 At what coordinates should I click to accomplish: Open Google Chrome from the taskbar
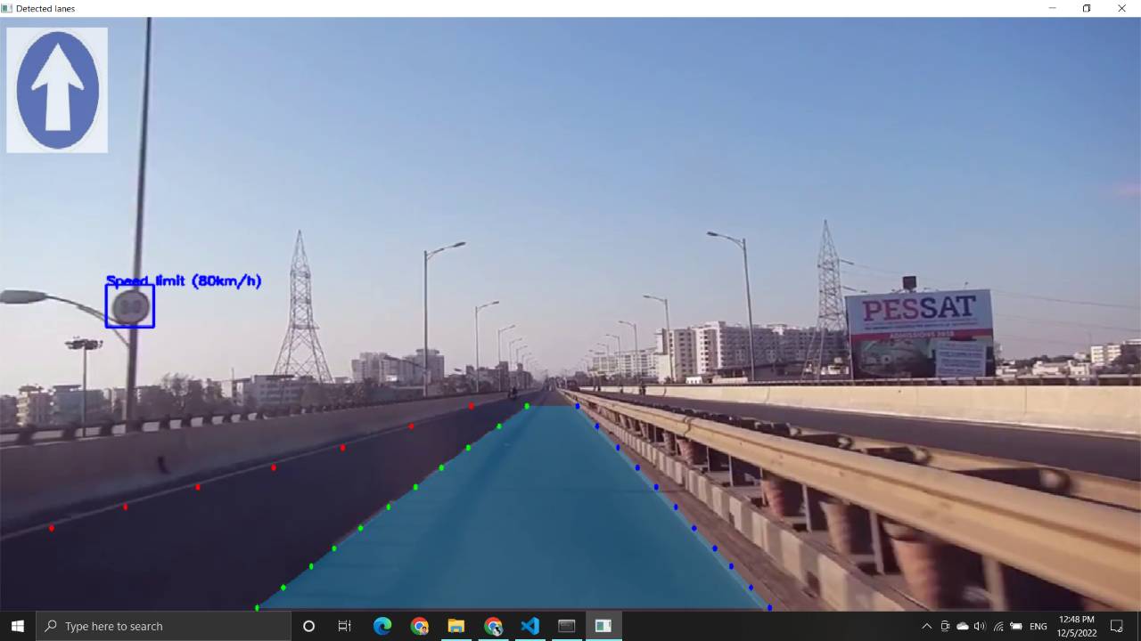pos(419,626)
